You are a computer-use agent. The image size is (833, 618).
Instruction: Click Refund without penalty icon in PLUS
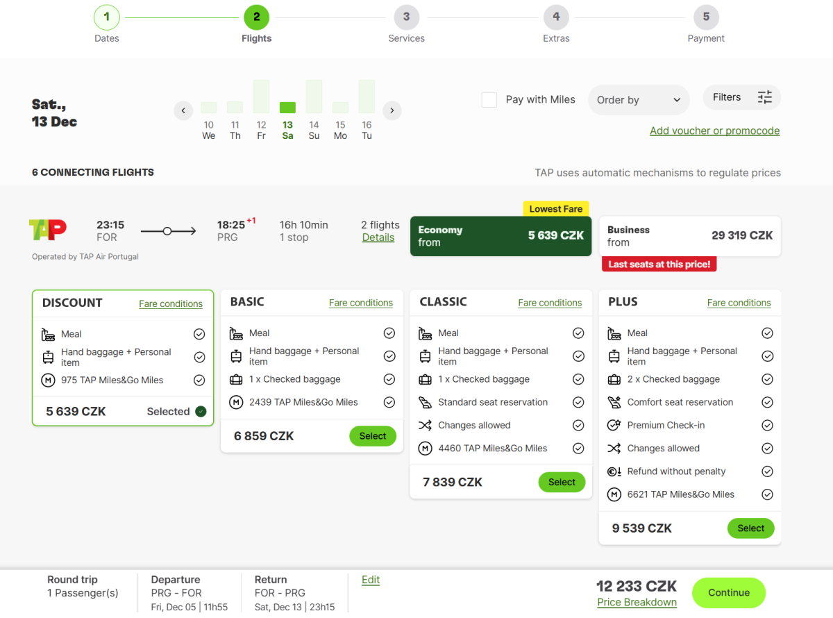pos(614,471)
